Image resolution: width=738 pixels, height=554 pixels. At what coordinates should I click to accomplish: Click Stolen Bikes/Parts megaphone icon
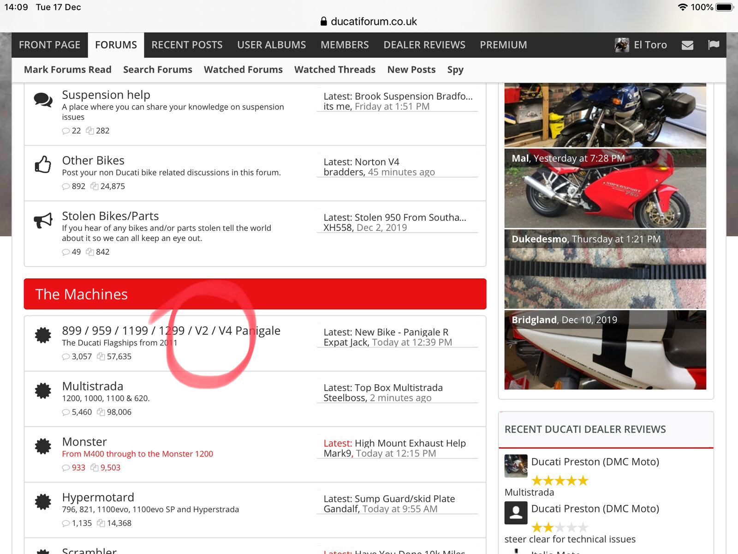(x=43, y=220)
